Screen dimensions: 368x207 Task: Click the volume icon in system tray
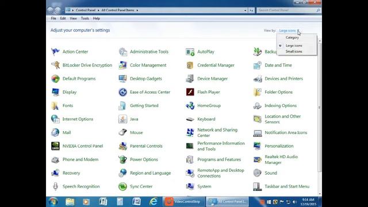click(294, 202)
